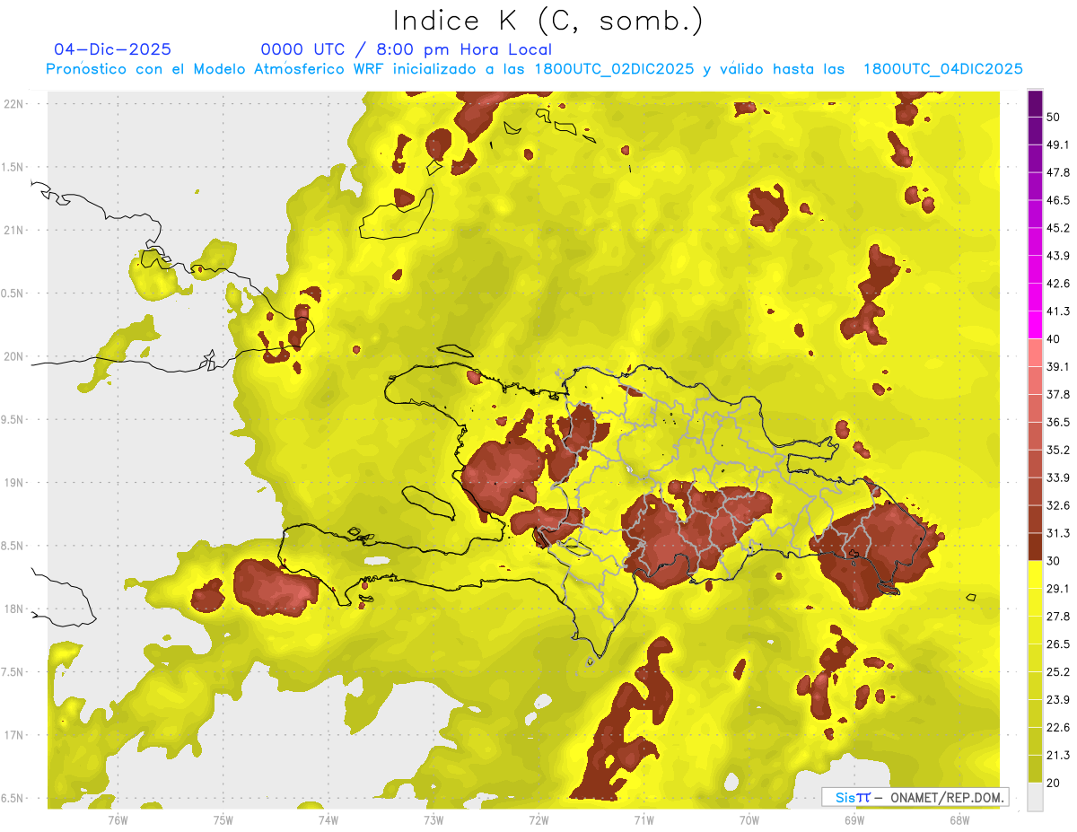The image size is (1077, 832).
Task: Click the longitude label '72W'
Action: coord(538,820)
